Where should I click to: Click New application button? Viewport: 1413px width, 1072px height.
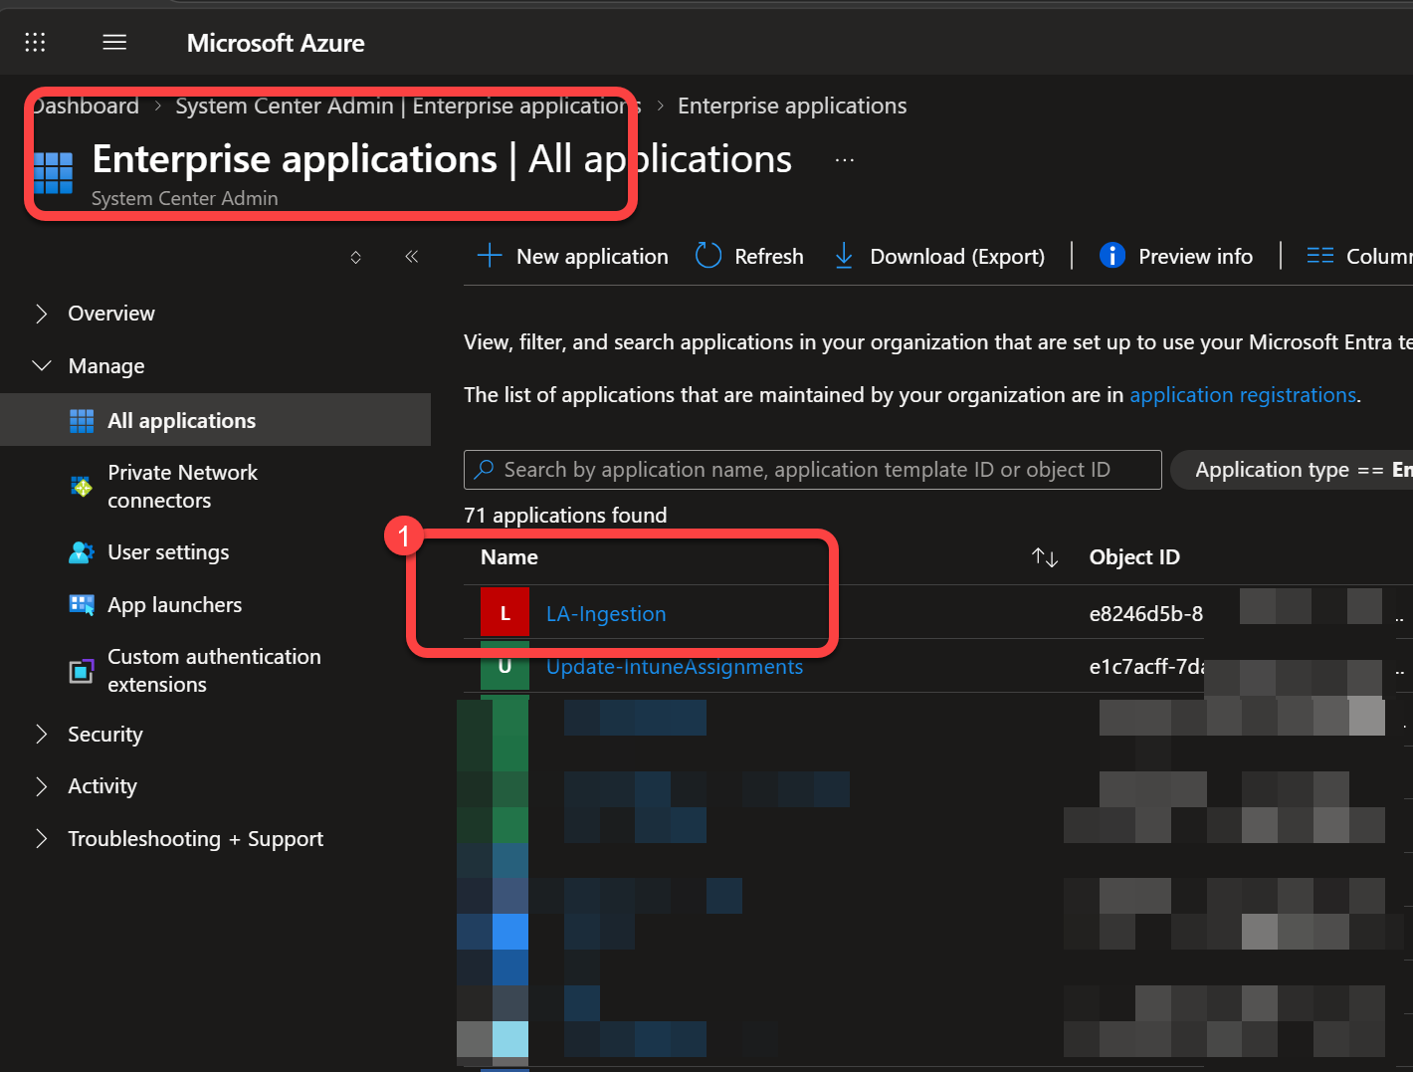point(573,257)
